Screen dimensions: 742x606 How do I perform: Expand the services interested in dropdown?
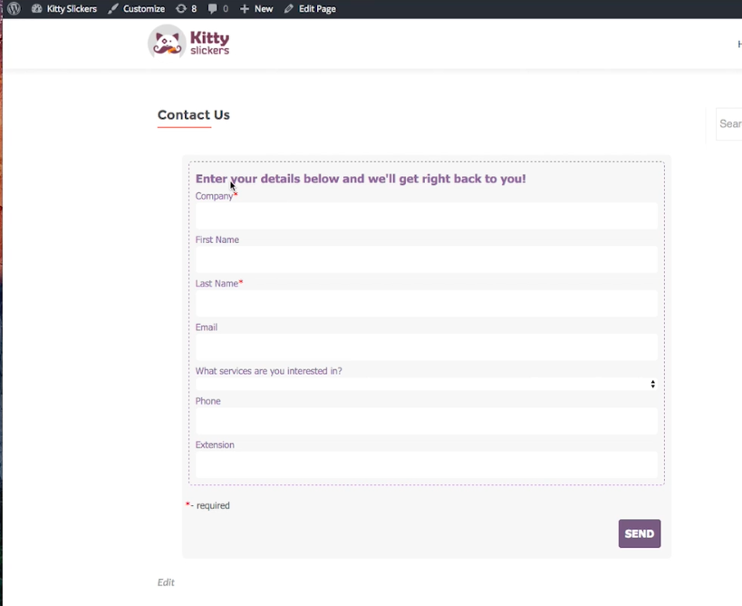(426, 385)
